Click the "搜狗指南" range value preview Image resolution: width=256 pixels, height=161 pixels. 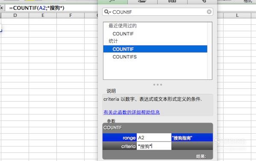coord(182,138)
